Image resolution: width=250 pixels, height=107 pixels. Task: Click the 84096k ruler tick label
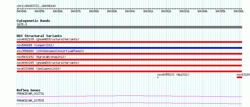click(x=239, y=11)
